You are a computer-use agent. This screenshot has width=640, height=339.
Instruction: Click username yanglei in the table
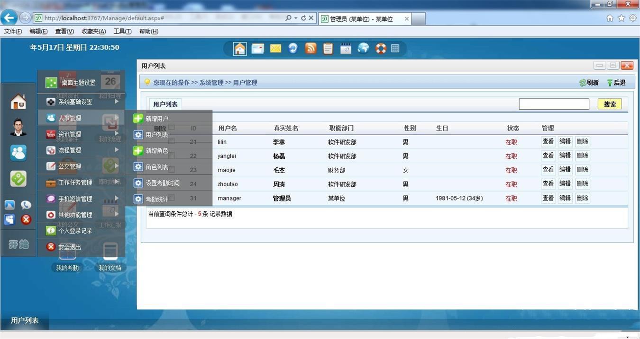coord(227,156)
